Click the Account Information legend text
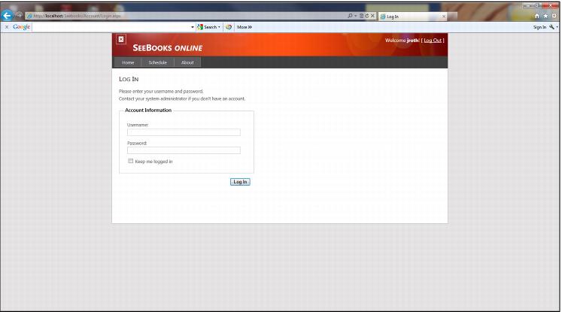The height and width of the screenshot is (312, 562). 148,110
